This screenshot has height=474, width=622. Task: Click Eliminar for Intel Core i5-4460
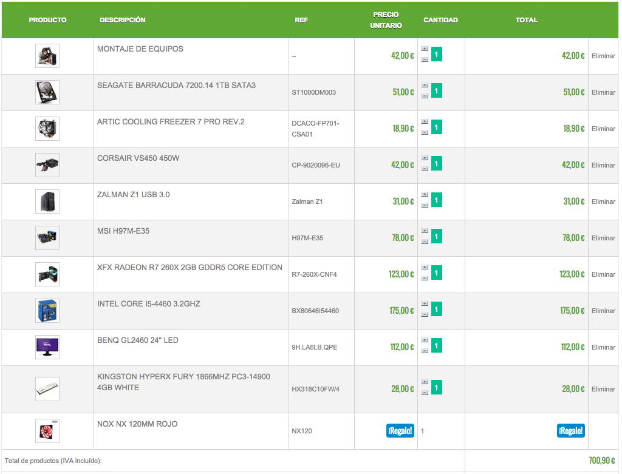pos(603,311)
